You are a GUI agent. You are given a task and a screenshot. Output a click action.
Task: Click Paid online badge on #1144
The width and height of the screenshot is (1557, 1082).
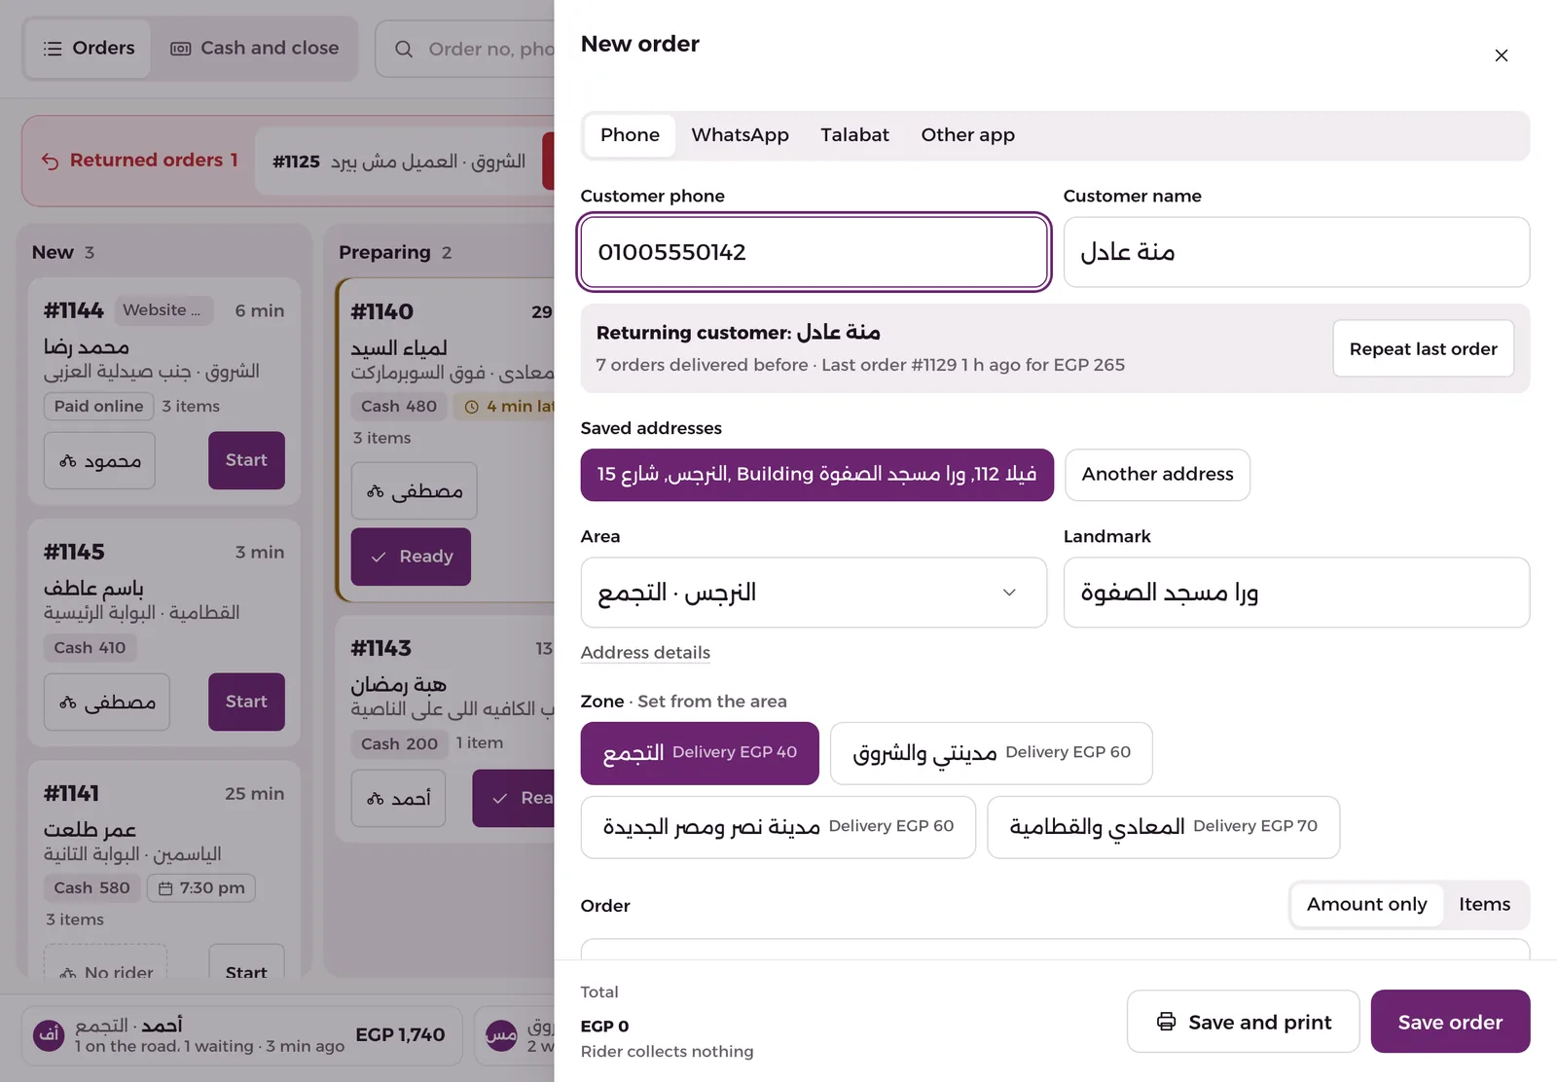(98, 407)
